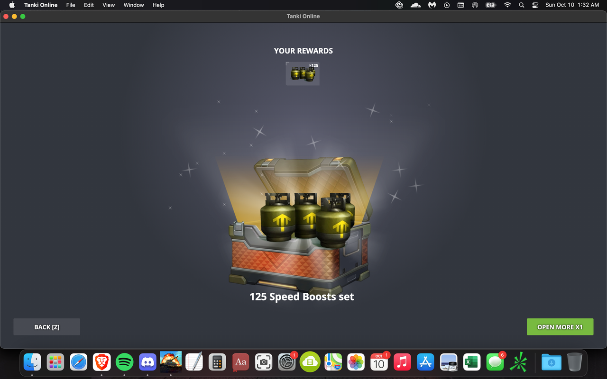Open Calculator in the Dock

[217, 362]
